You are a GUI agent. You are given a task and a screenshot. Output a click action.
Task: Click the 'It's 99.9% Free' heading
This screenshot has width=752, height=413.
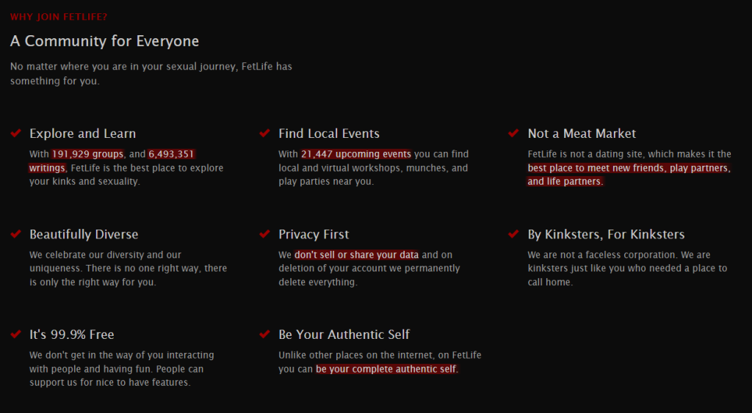click(71, 335)
